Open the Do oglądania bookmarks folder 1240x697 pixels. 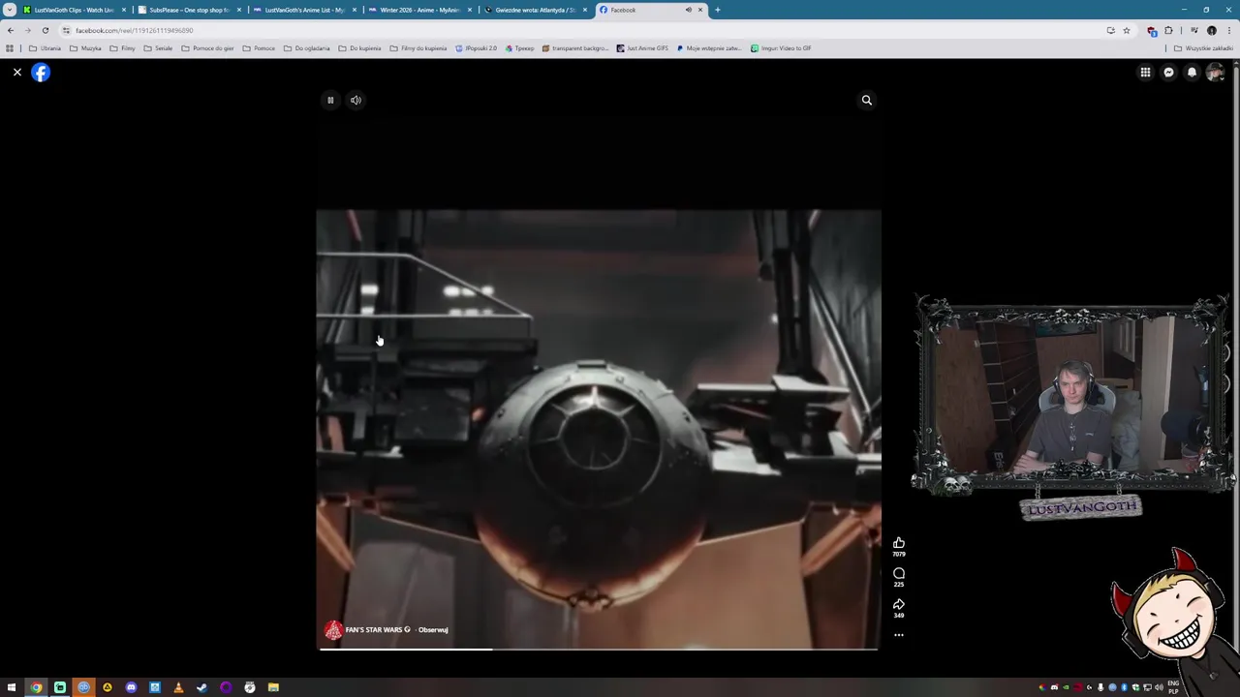(306, 48)
